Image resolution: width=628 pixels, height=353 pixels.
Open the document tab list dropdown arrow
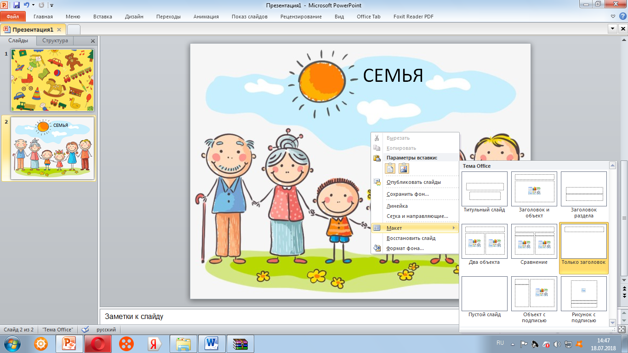tap(612, 29)
